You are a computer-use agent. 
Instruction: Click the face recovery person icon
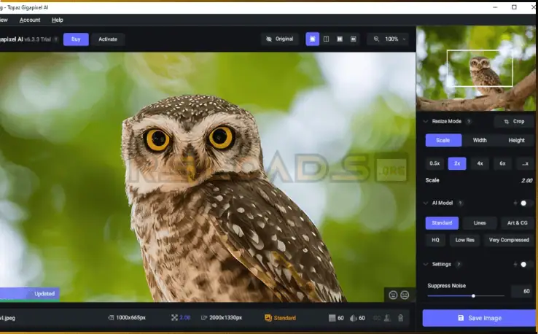[x=388, y=318]
